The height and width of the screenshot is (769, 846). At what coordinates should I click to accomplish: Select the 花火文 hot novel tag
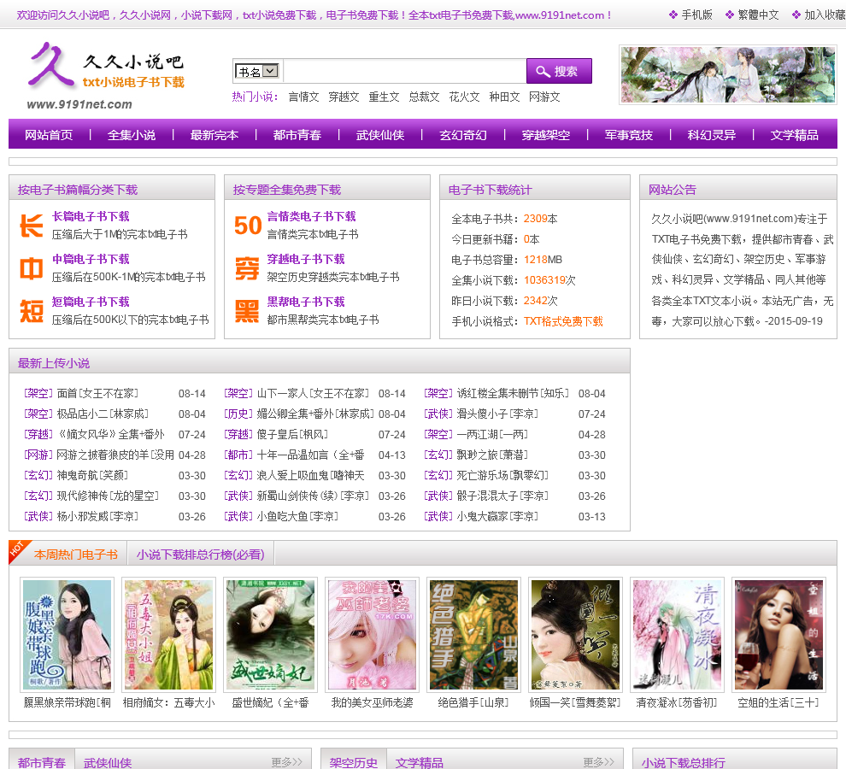coord(465,97)
